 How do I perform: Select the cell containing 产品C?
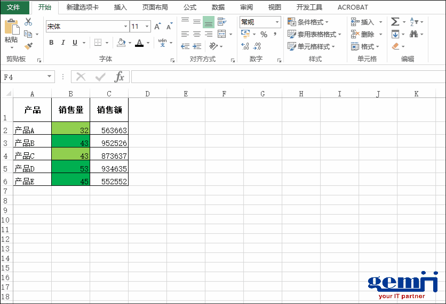(32, 156)
